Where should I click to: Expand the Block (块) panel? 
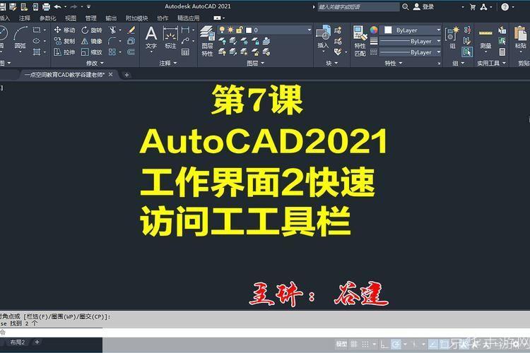pyautogui.click(x=331, y=63)
